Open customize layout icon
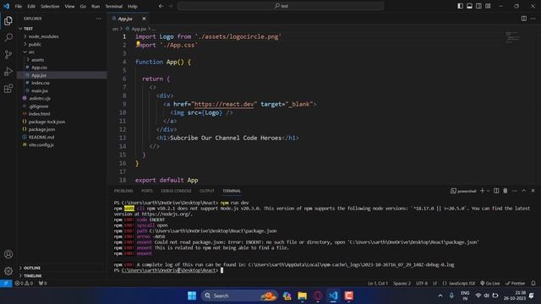Viewport: 541px width, 304px height. coord(488,6)
